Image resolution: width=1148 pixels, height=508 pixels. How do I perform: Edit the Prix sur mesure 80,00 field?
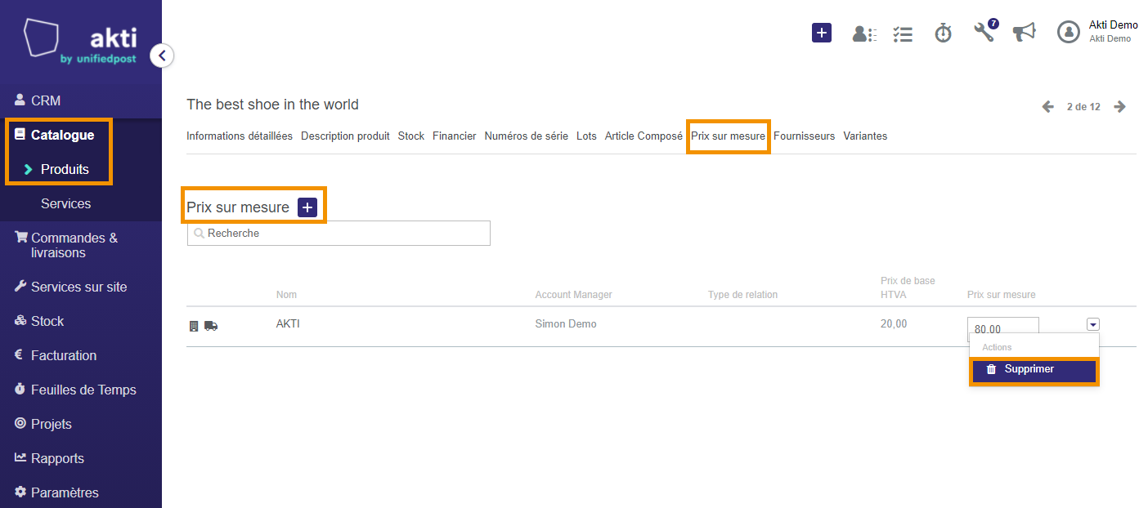[x=1003, y=326]
